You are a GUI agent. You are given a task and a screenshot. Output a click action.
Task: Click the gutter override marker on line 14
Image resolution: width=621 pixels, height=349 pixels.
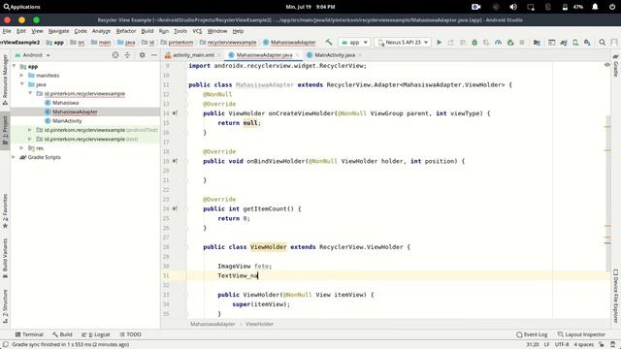[175, 113]
